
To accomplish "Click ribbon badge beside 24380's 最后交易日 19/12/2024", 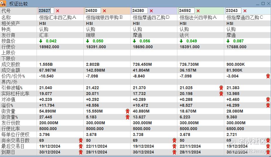I will tap(174, 146).
